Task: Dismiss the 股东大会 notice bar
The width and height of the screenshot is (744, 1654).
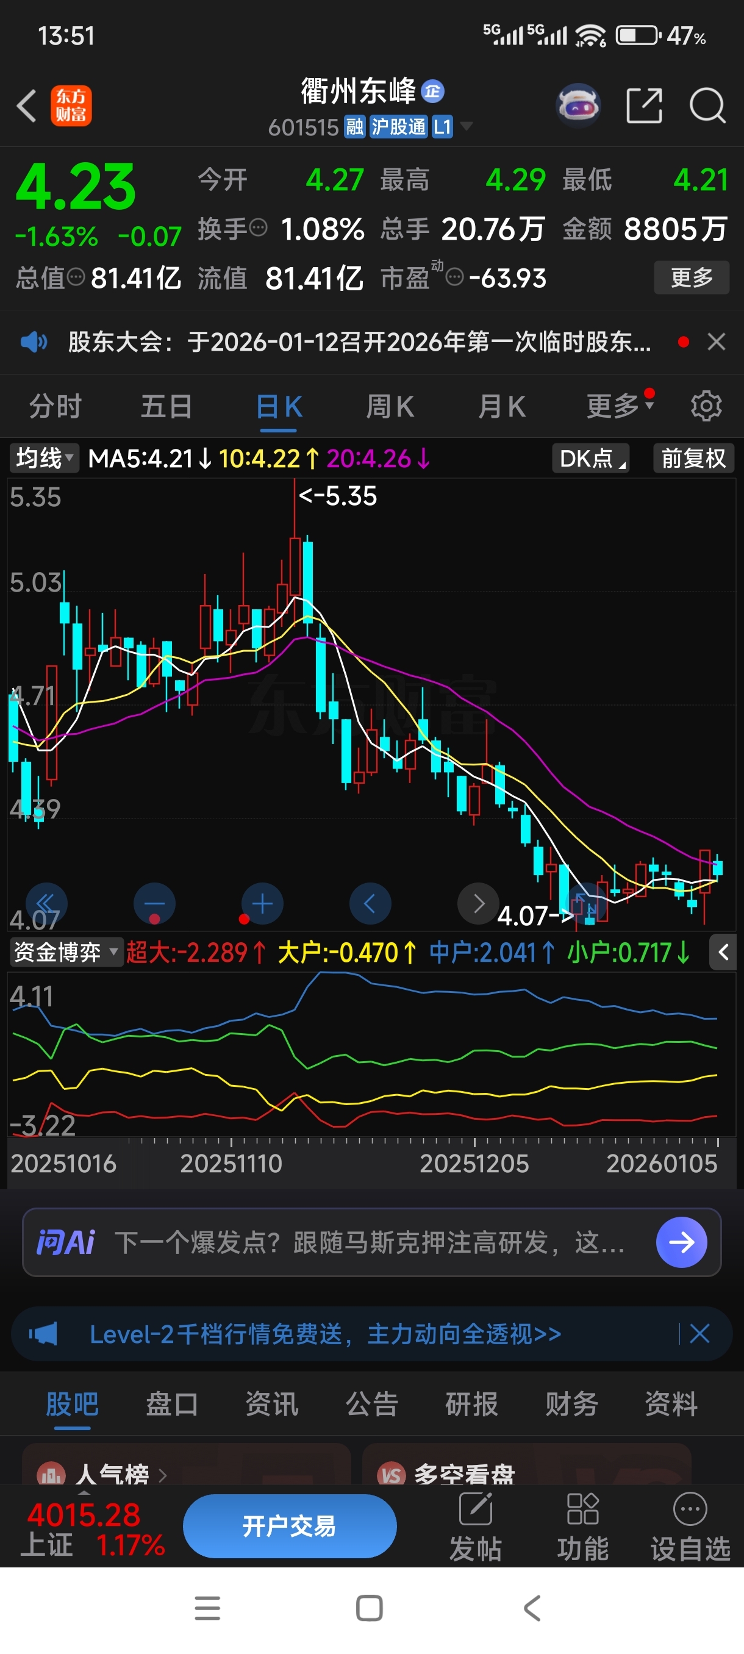Action: pos(717,342)
